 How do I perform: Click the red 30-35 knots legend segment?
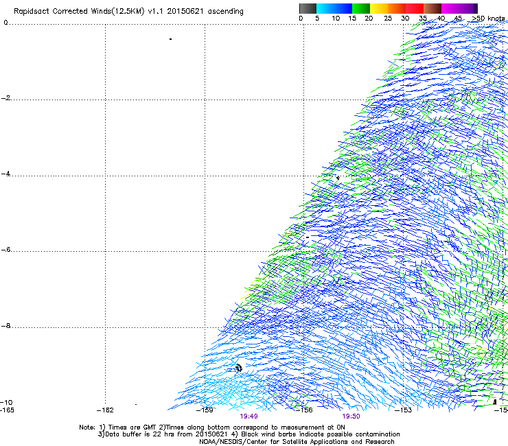coord(415,8)
